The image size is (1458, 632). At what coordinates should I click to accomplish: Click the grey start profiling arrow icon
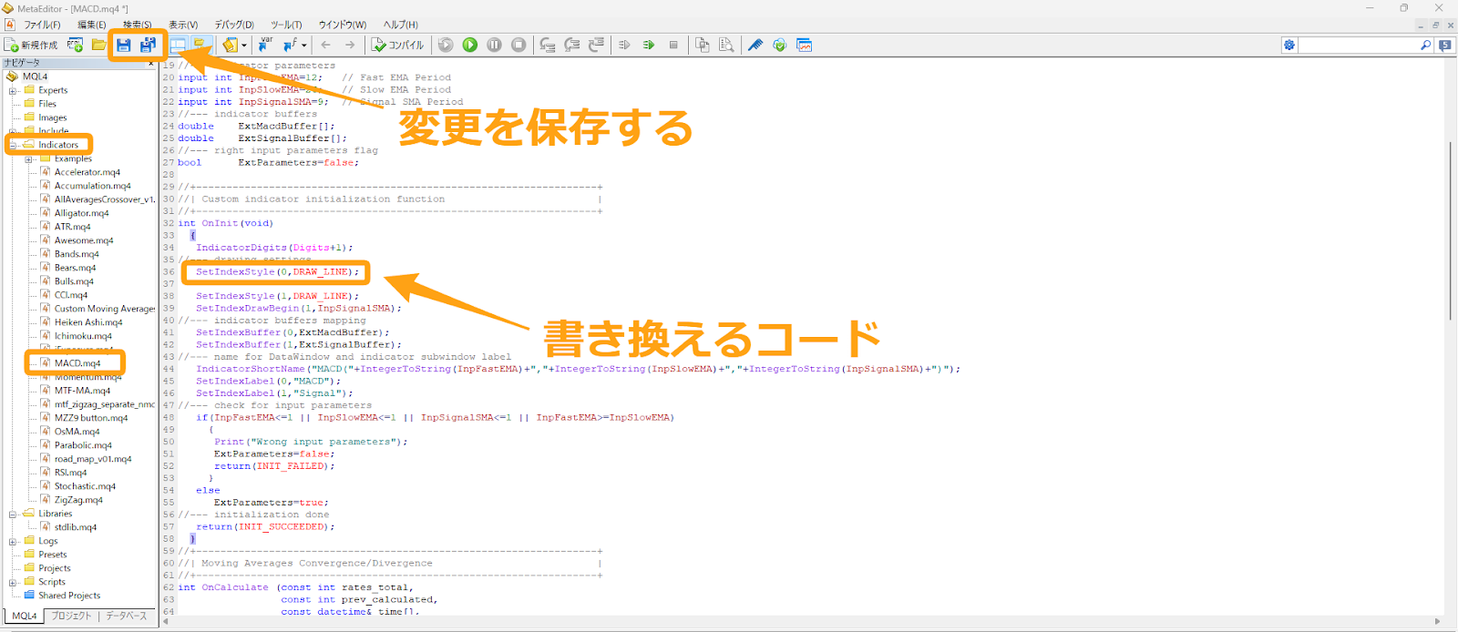pyautogui.click(x=624, y=45)
